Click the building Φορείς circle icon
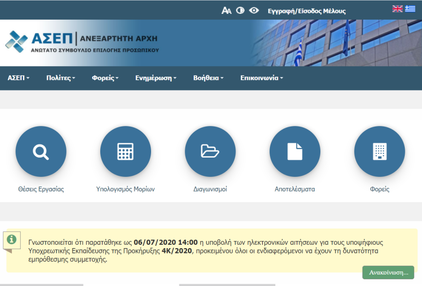This screenshot has height=286, width=422. (x=379, y=152)
